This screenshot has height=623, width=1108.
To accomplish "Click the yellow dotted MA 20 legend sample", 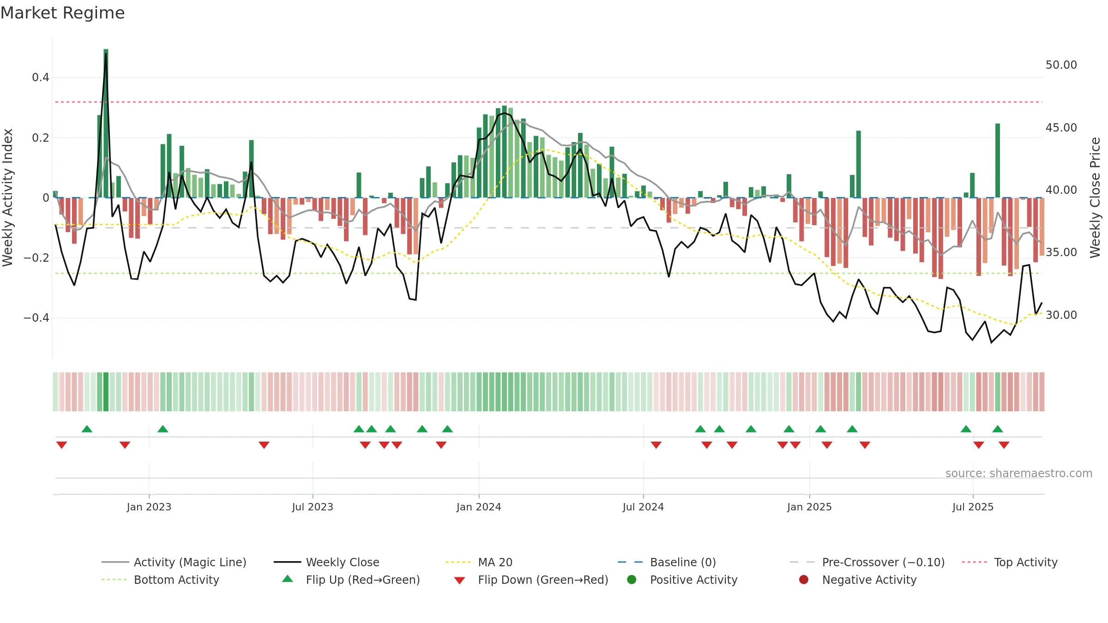I will (x=458, y=562).
